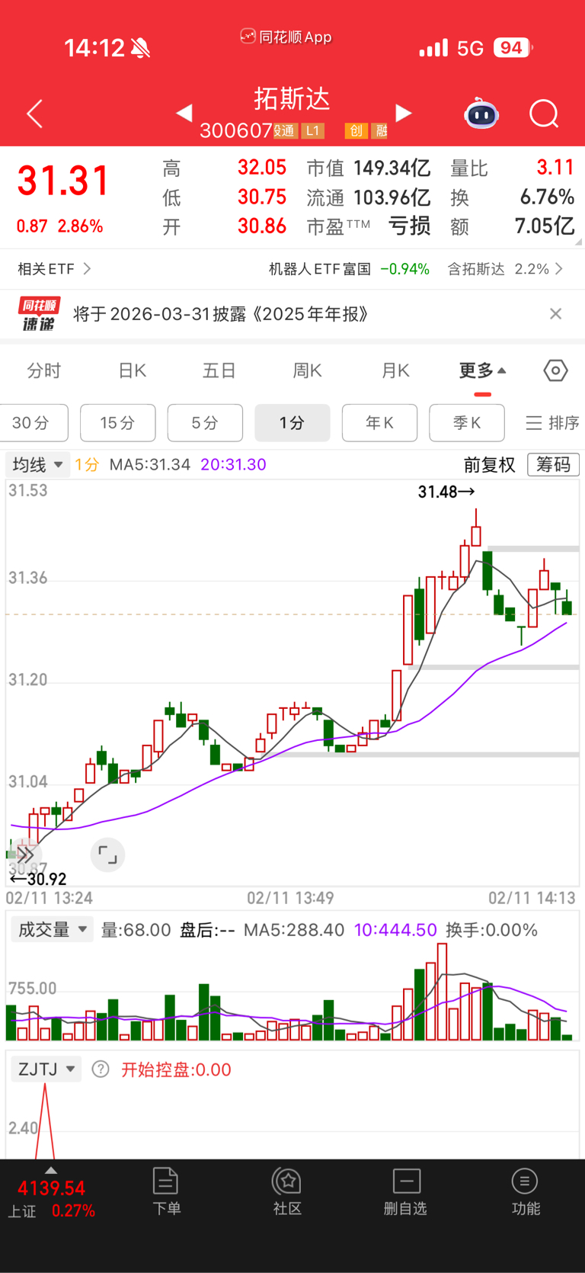The width and height of the screenshot is (585, 1273).
Task: Select the 15分 period button
Action: pos(118,423)
